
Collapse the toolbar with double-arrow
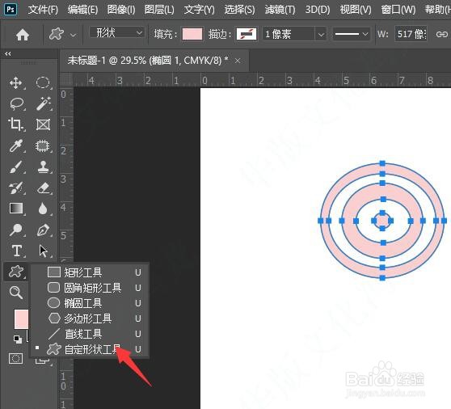[x=8, y=54]
